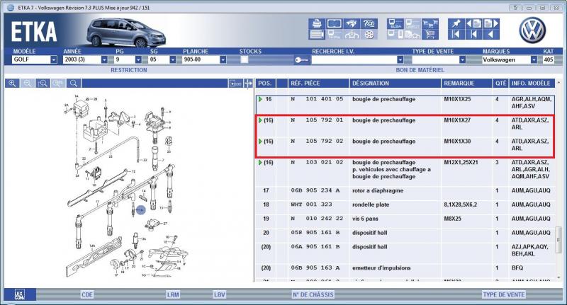Click the LBV item in bottom bar
Screen dimensions: 567x305
point(220,294)
